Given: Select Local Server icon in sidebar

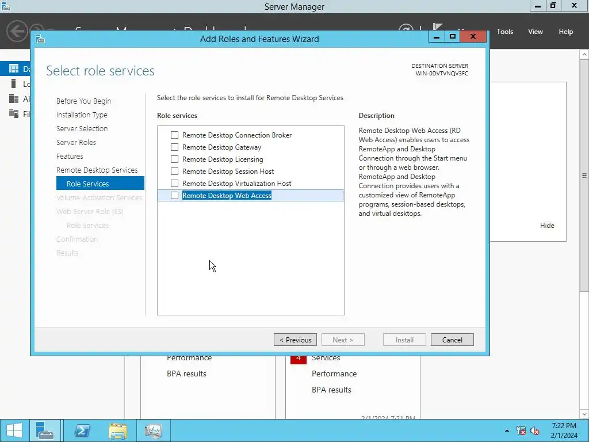Looking at the screenshot, I should point(14,83).
